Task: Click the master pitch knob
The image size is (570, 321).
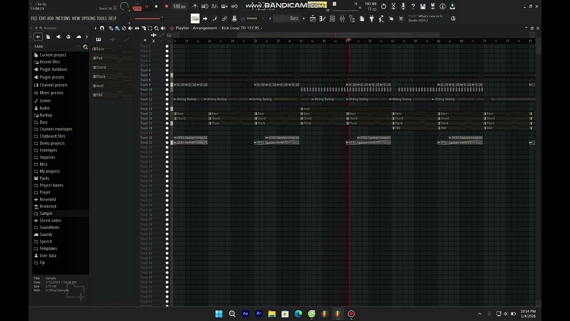Action: 124,18
